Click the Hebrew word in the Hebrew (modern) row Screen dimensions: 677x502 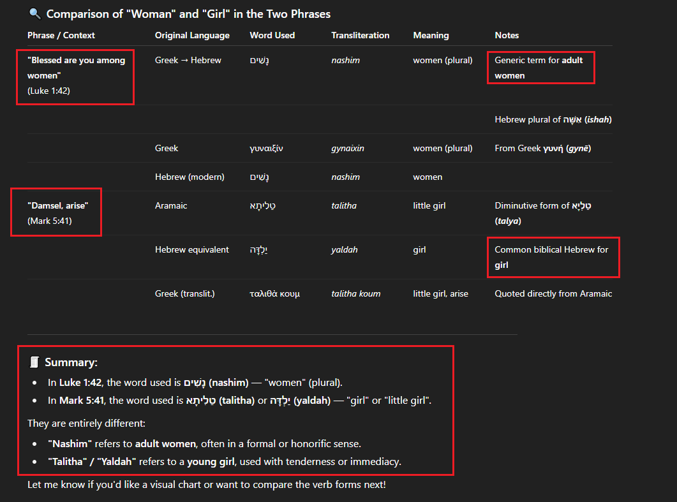259,177
